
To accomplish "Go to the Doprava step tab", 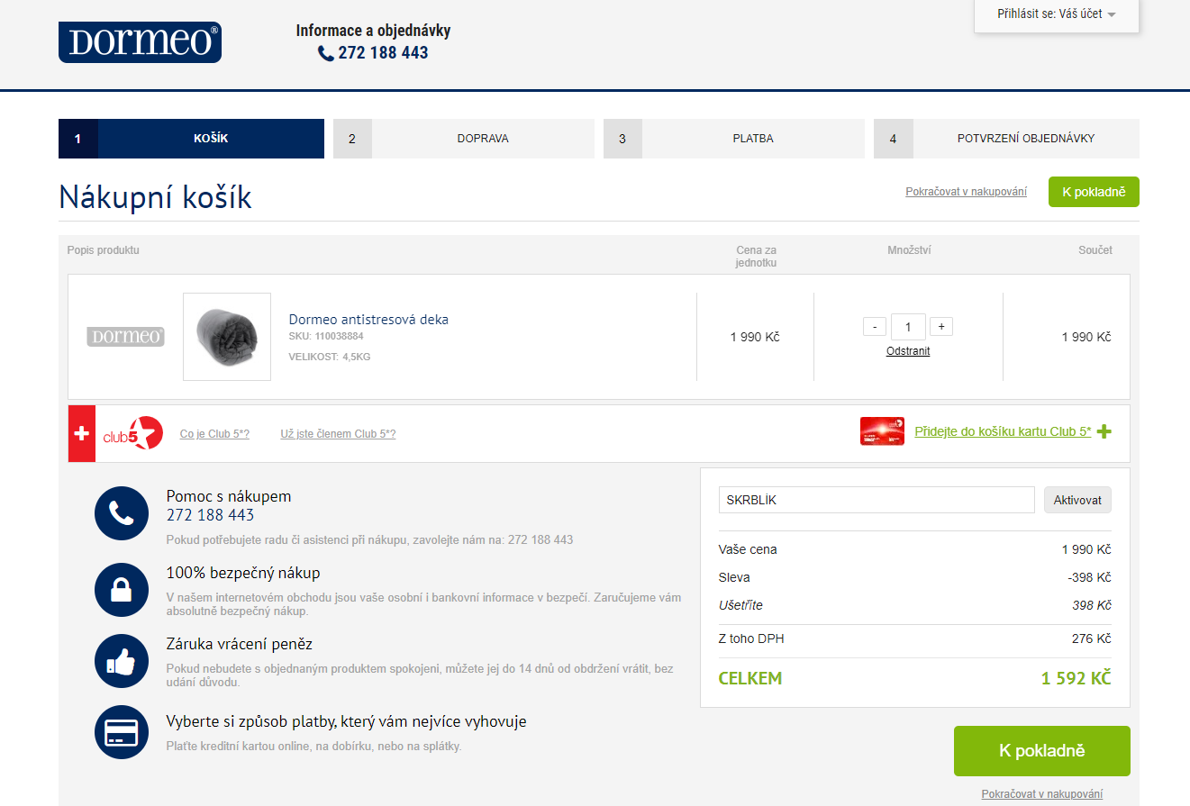I will click(x=464, y=139).
